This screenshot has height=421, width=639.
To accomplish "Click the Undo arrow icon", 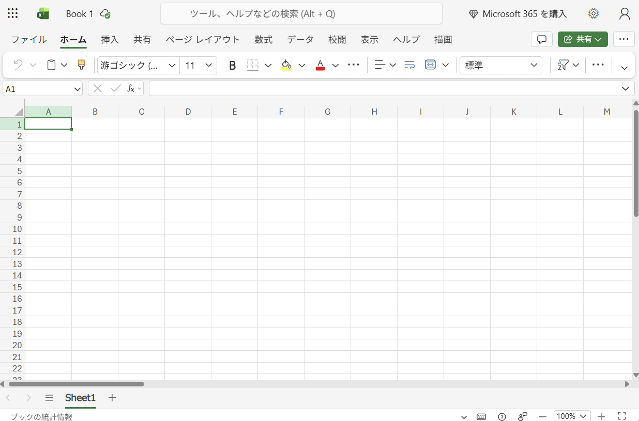I will [18, 65].
